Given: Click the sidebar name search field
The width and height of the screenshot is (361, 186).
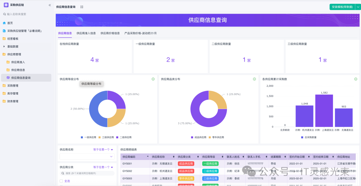Looking at the screenshot, I should point(27,14).
